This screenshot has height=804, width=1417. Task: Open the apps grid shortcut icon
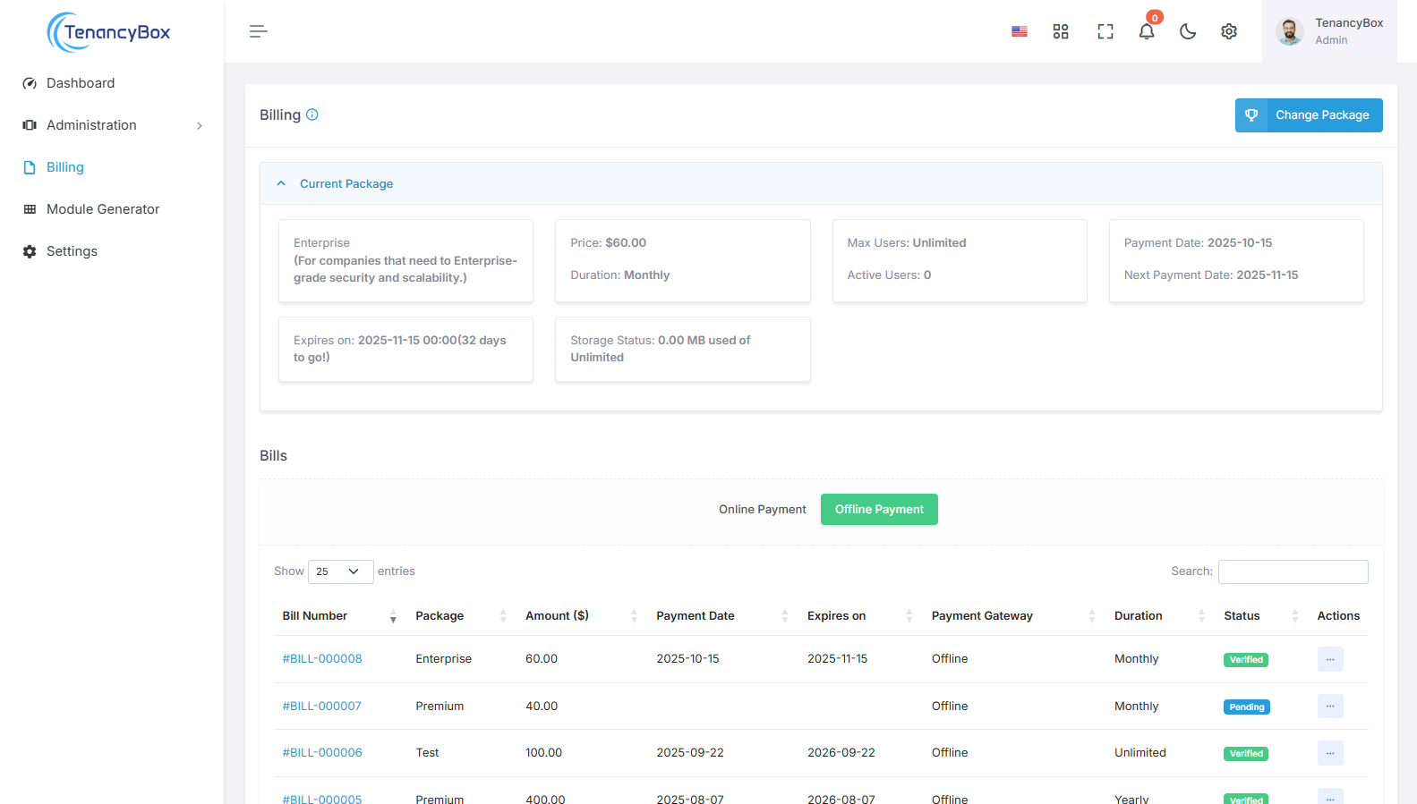point(1061,31)
